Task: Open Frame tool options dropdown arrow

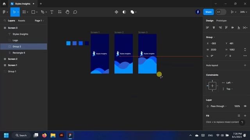Action: pyautogui.click(x=27, y=12)
